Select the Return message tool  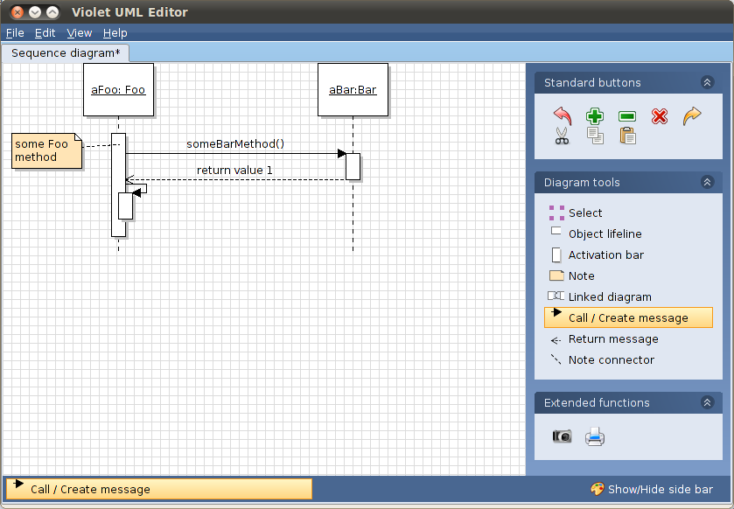(x=612, y=339)
